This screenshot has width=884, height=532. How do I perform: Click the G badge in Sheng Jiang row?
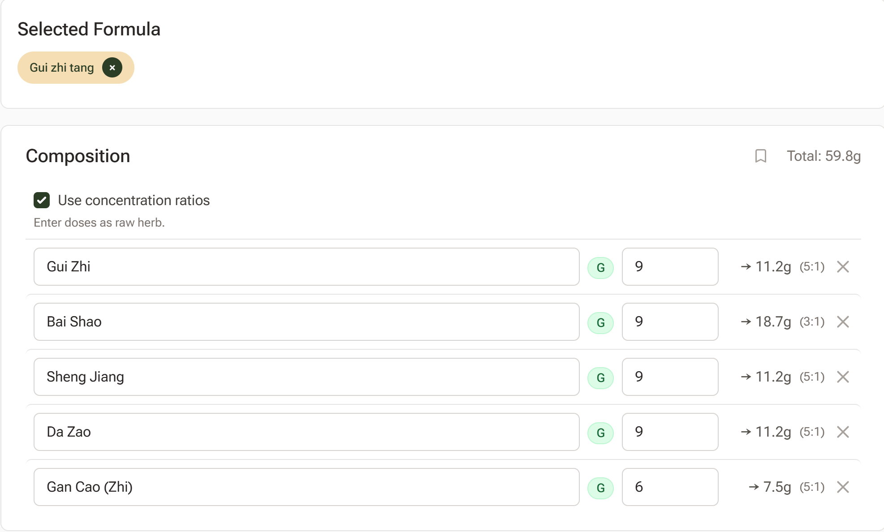click(x=600, y=378)
